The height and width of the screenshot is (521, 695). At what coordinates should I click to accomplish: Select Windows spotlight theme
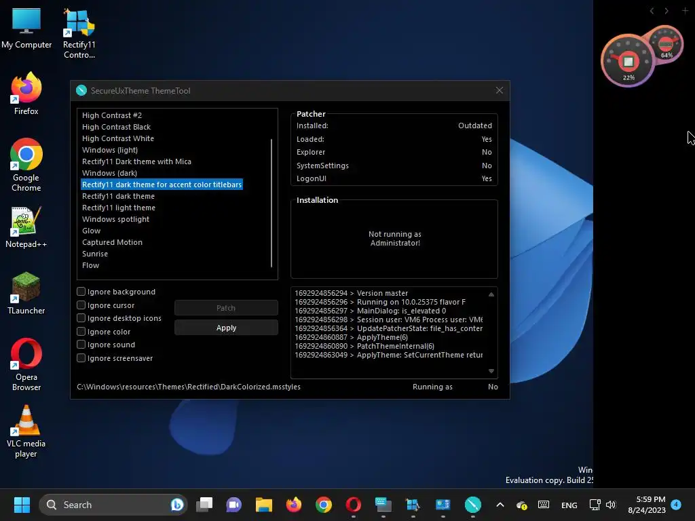pos(115,219)
